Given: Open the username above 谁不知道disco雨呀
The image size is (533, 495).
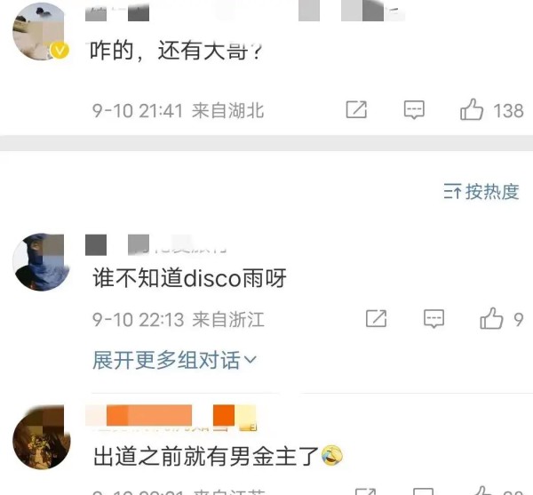Looking at the screenshot, I should point(155,244).
